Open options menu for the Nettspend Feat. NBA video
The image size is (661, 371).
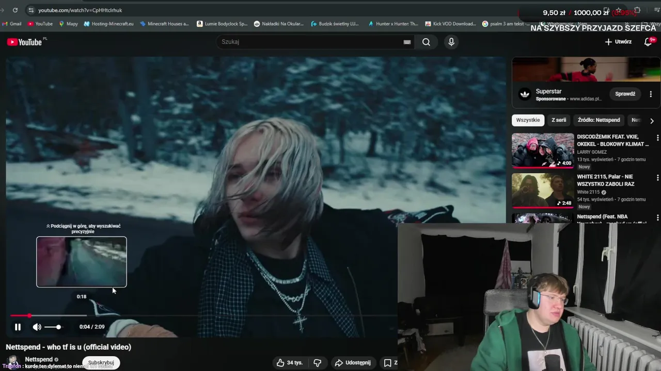(x=657, y=217)
